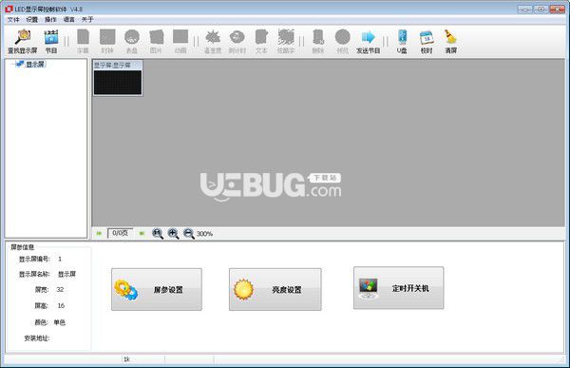Add a Picture (图片) via the toolbar icon

pos(157,37)
